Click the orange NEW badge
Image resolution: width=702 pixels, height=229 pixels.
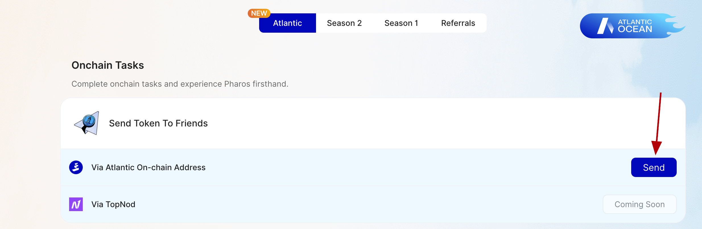pyautogui.click(x=259, y=13)
